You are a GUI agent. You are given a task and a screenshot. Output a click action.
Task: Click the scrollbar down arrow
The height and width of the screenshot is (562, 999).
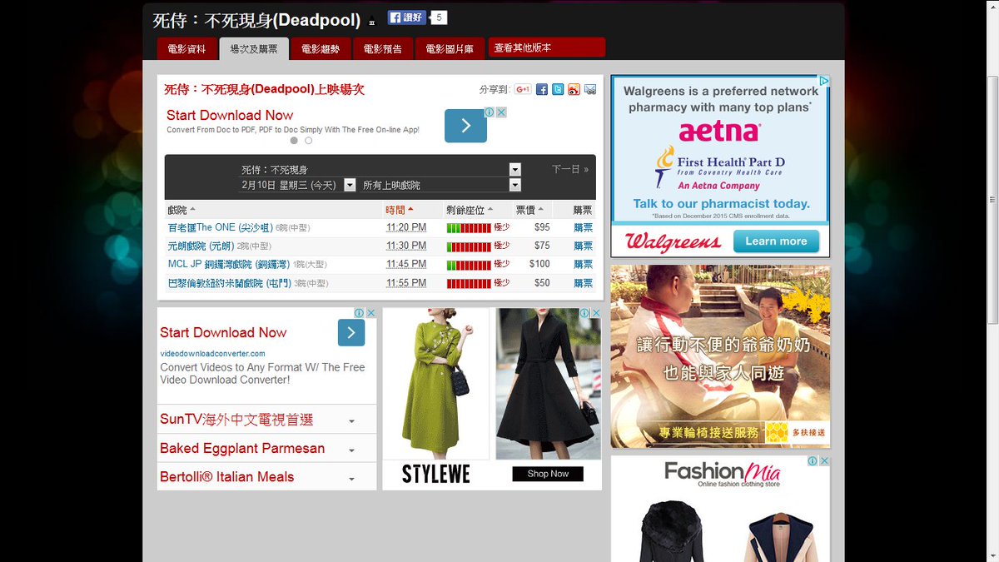pyautogui.click(x=992, y=556)
